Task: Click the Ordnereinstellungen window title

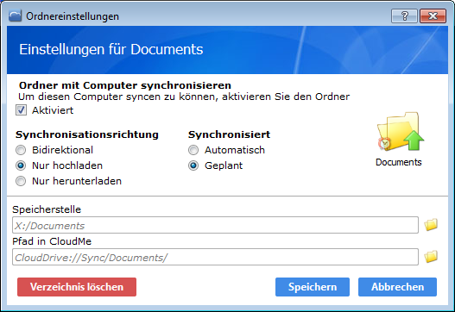Action: tap(73, 16)
